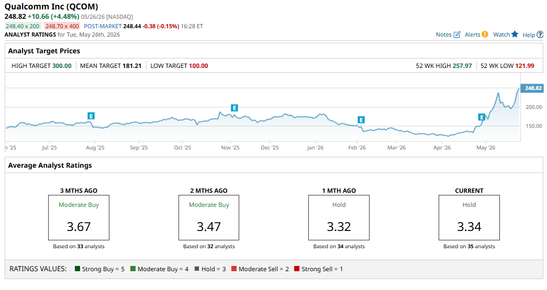Click the green Moderate Buy legend swatch
Image resolution: width=547 pixels, height=290 pixels.
(x=133, y=269)
